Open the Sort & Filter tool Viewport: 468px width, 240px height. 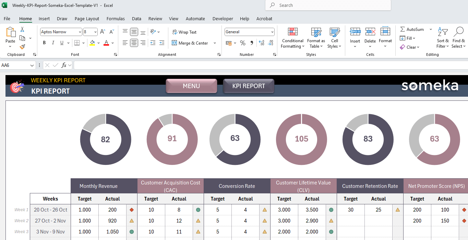click(x=443, y=38)
